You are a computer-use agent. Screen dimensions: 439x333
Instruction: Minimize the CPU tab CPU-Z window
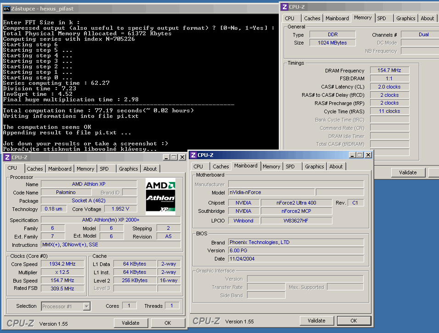click(x=166, y=157)
